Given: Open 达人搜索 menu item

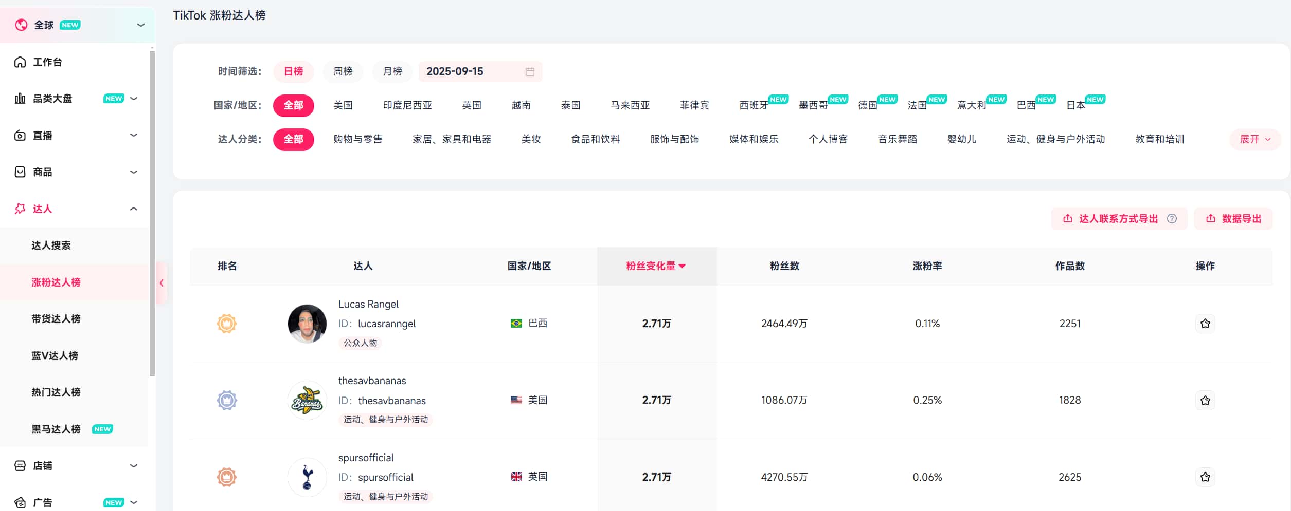Looking at the screenshot, I should pos(51,245).
